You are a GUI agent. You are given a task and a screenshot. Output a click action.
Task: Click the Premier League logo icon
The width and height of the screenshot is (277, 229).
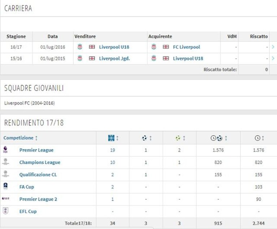(5, 149)
